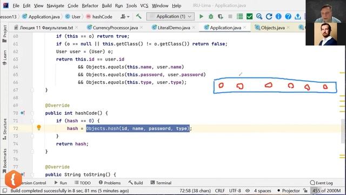Click the hashCode method breadcrumb

[x=99, y=17]
